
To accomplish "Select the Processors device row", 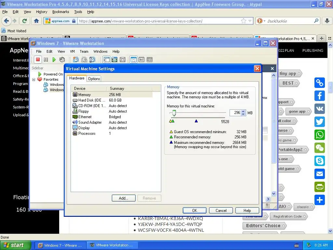I will [x=112, y=133].
